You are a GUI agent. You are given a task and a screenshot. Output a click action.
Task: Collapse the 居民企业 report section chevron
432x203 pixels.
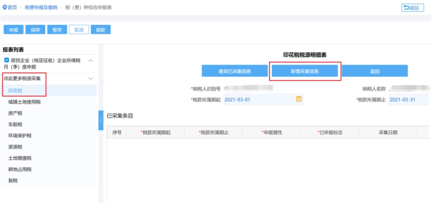(x=91, y=61)
